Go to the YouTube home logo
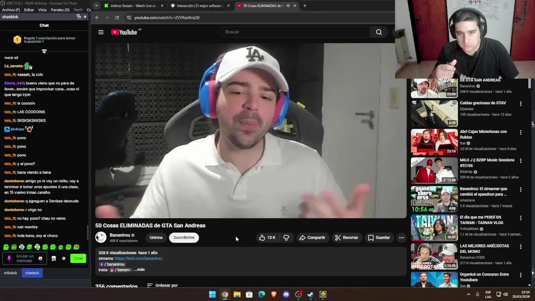Image resolution: width=535 pixels, height=301 pixels. tap(124, 32)
